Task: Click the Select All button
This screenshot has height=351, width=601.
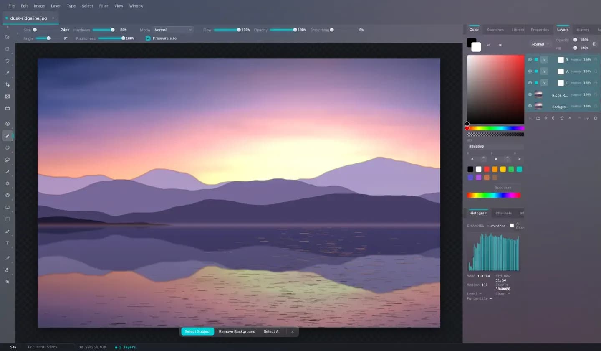Action: pyautogui.click(x=272, y=331)
